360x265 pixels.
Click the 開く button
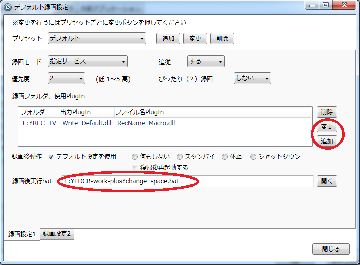coord(327,181)
